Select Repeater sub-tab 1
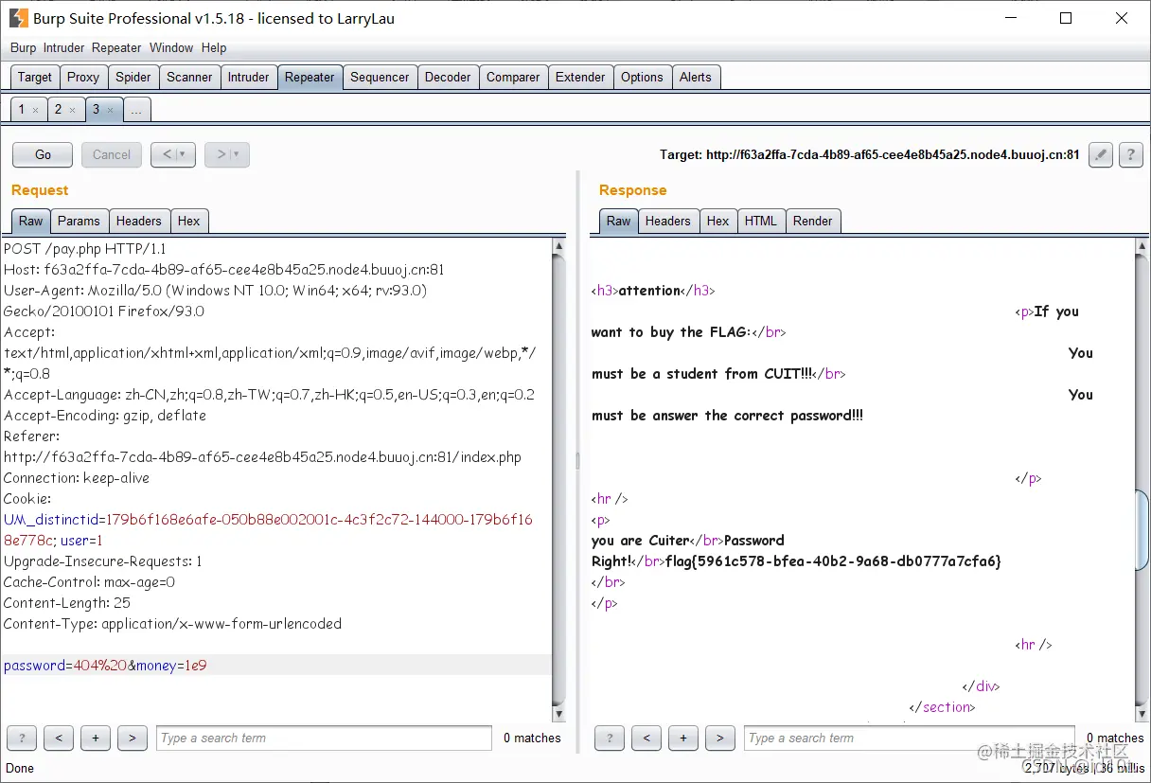Screen dimensions: 1151x783 click(22, 110)
